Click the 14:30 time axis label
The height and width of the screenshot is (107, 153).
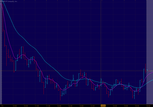115,106
